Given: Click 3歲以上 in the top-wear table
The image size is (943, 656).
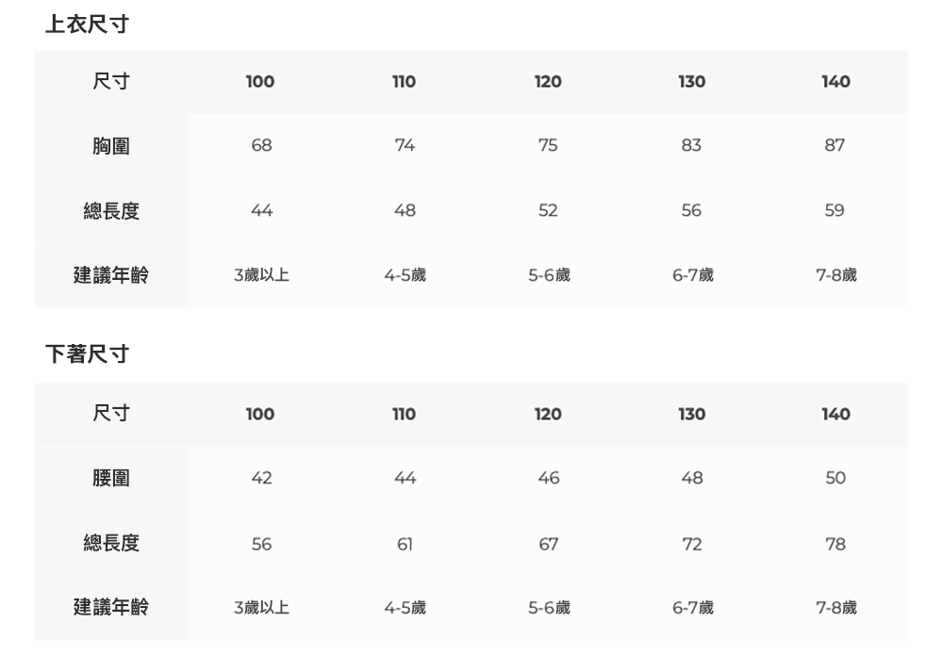Looking at the screenshot, I should click(261, 275).
